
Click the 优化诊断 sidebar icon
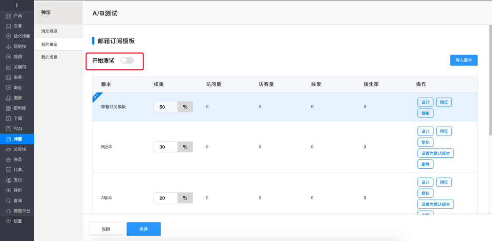[8, 36]
